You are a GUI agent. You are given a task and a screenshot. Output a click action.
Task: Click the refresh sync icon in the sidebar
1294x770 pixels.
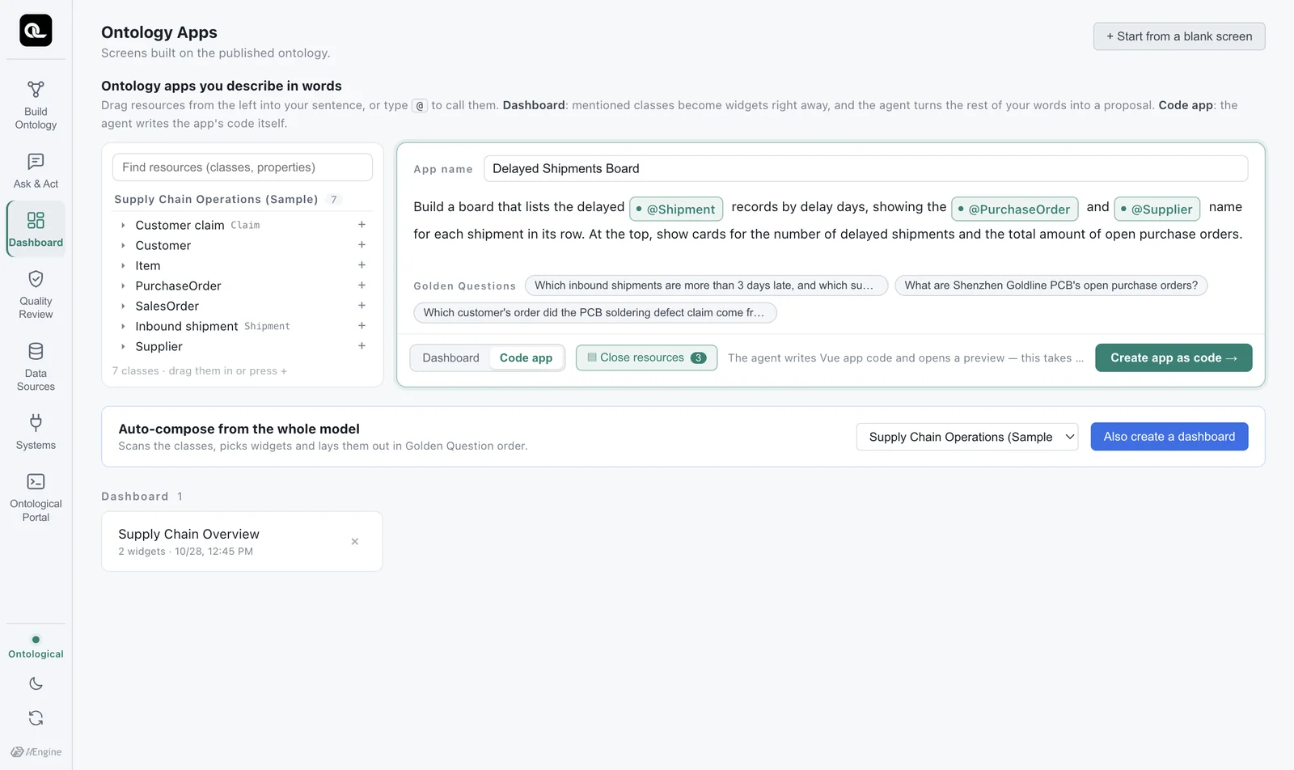[36, 717]
